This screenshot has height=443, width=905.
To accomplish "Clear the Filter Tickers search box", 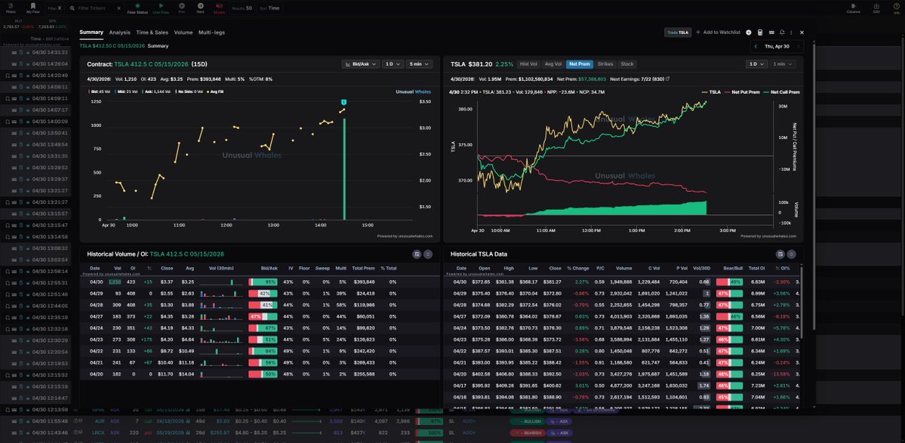I will tap(119, 8).
